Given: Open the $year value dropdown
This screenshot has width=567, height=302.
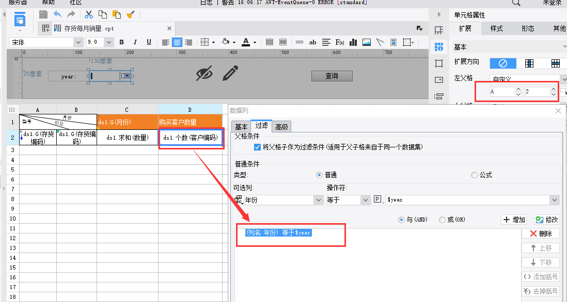Looking at the screenshot, I should point(554,200).
